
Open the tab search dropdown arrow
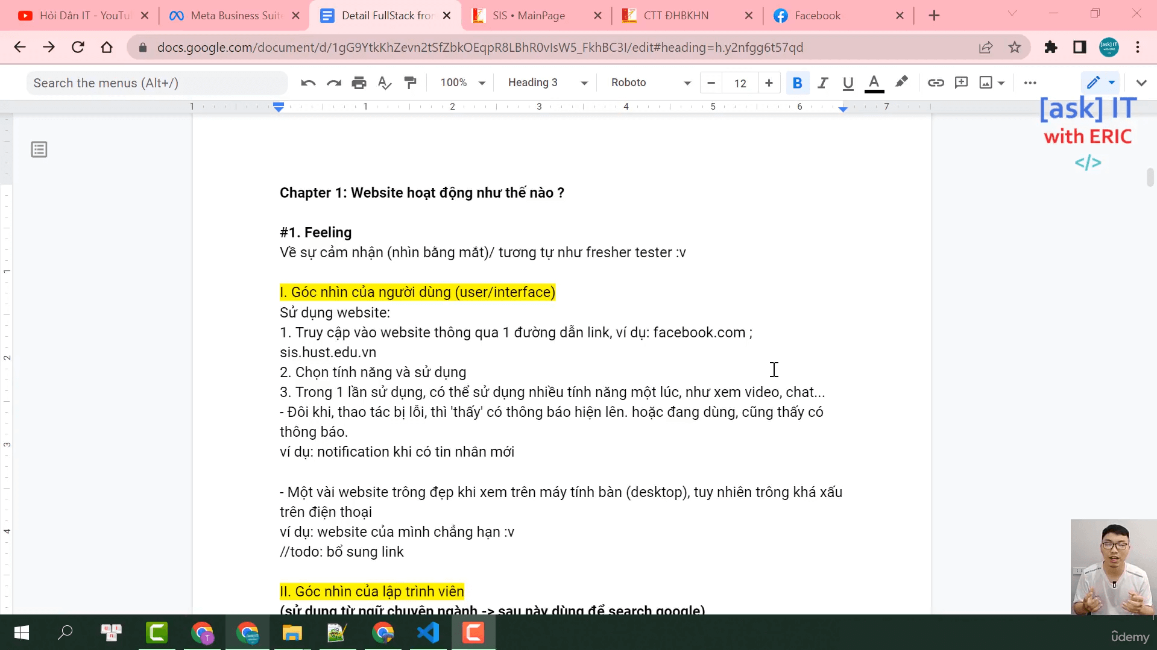point(1012,13)
